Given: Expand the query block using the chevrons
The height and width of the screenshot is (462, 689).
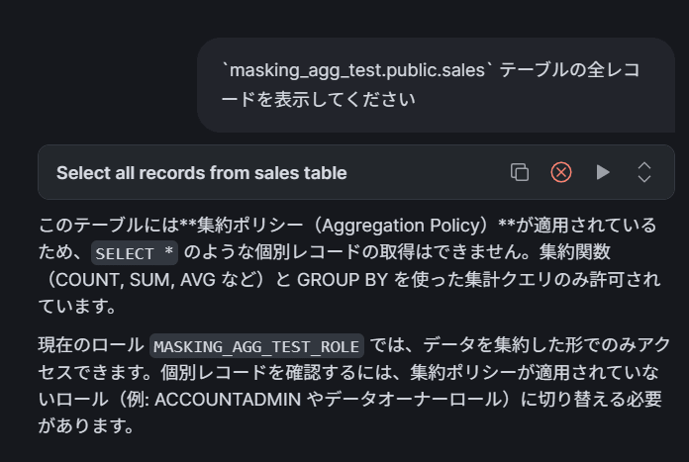Looking at the screenshot, I should pyautogui.click(x=644, y=172).
